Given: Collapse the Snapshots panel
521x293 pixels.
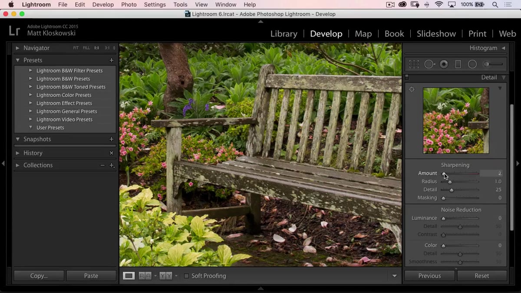Looking at the screenshot, I should (x=17, y=139).
